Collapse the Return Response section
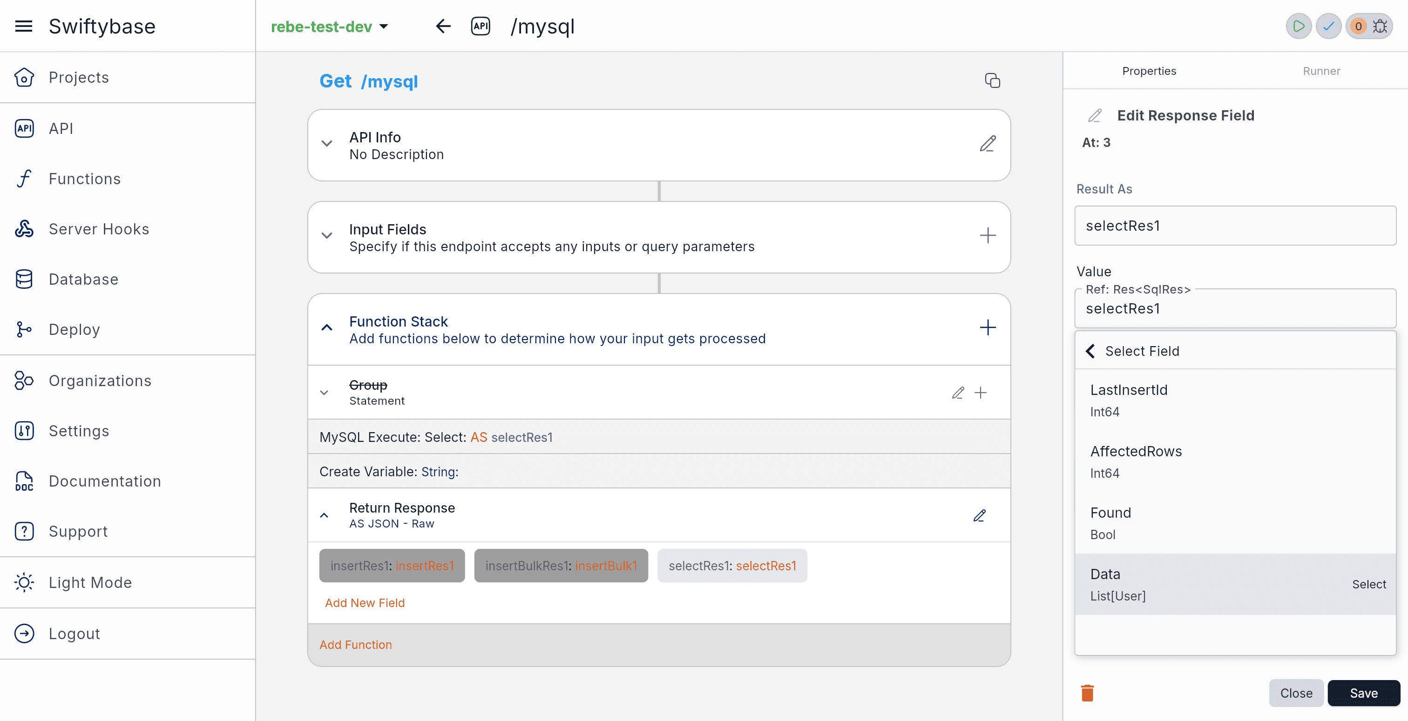 coord(324,515)
